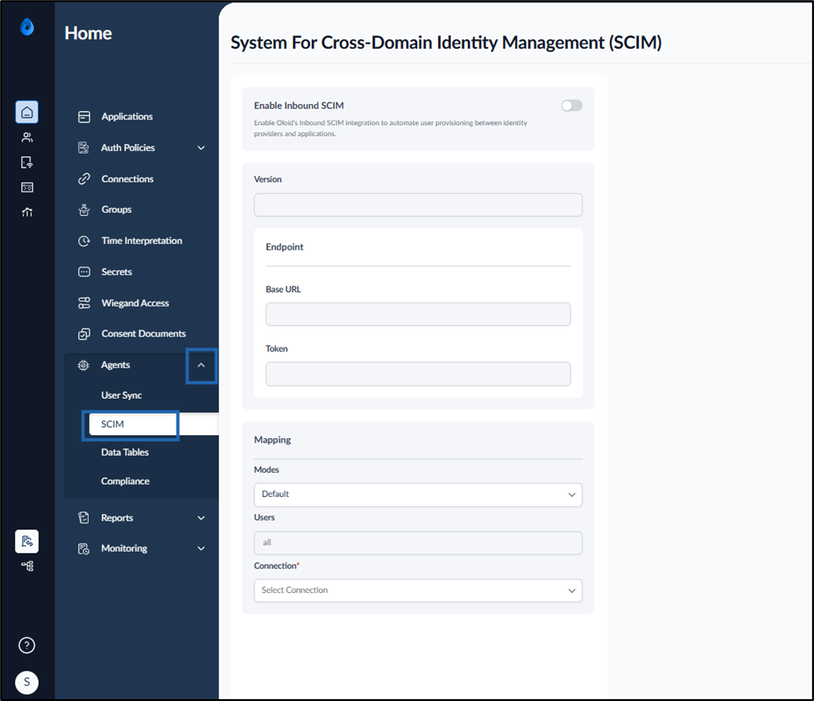Open the Home icon in left rail

click(27, 112)
